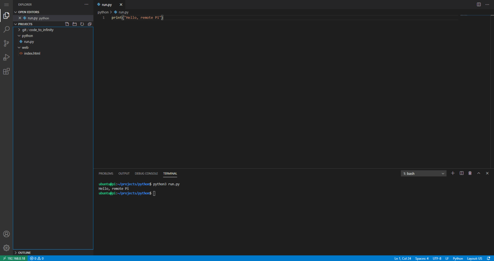Refresh the Projects explorer
494x261 pixels.
82,24
